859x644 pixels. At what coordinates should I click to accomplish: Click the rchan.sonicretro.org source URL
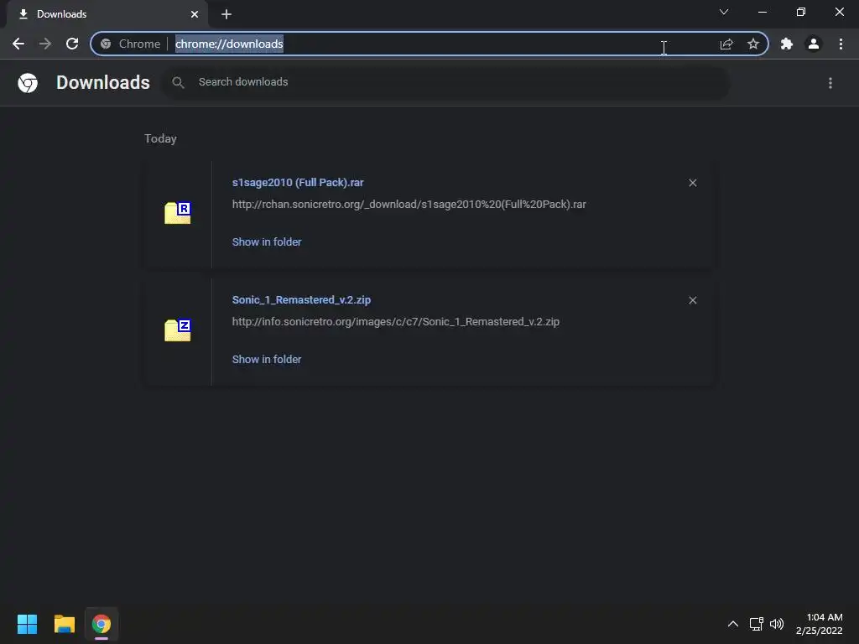(409, 205)
